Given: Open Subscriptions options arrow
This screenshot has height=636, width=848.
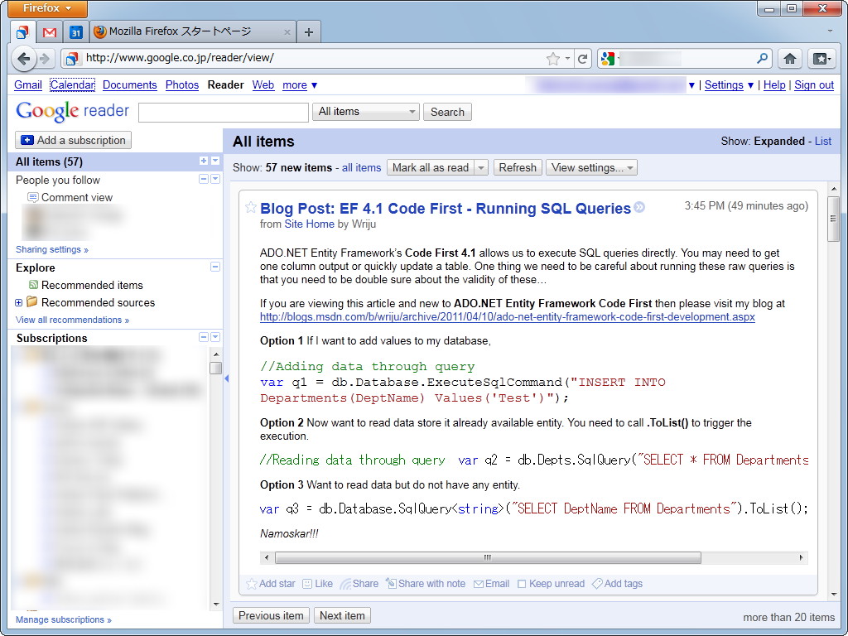Looking at the screenshot, I should pos(215,337).
